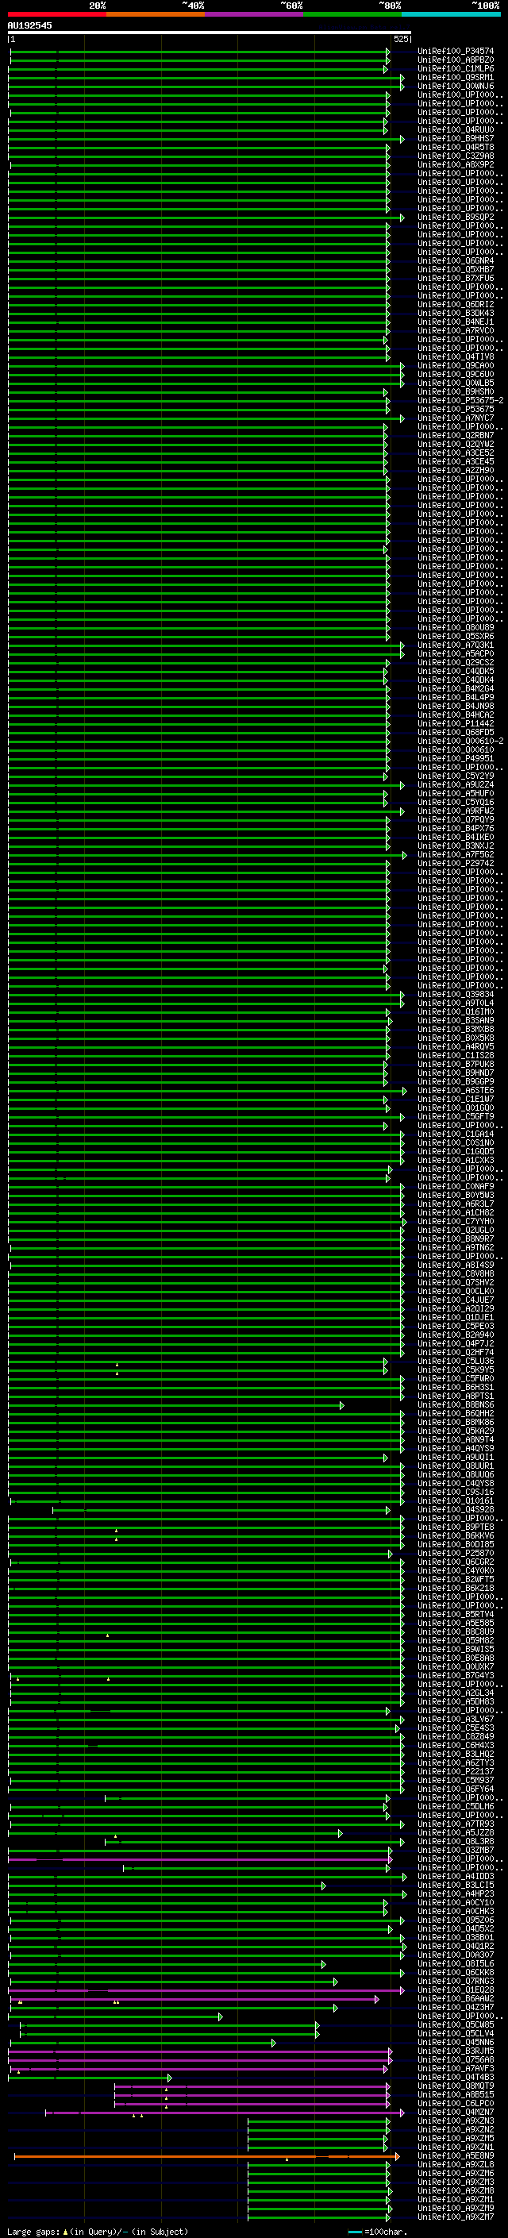Select hit label UniRef100_P53675-2

click(x=460, y=400)
